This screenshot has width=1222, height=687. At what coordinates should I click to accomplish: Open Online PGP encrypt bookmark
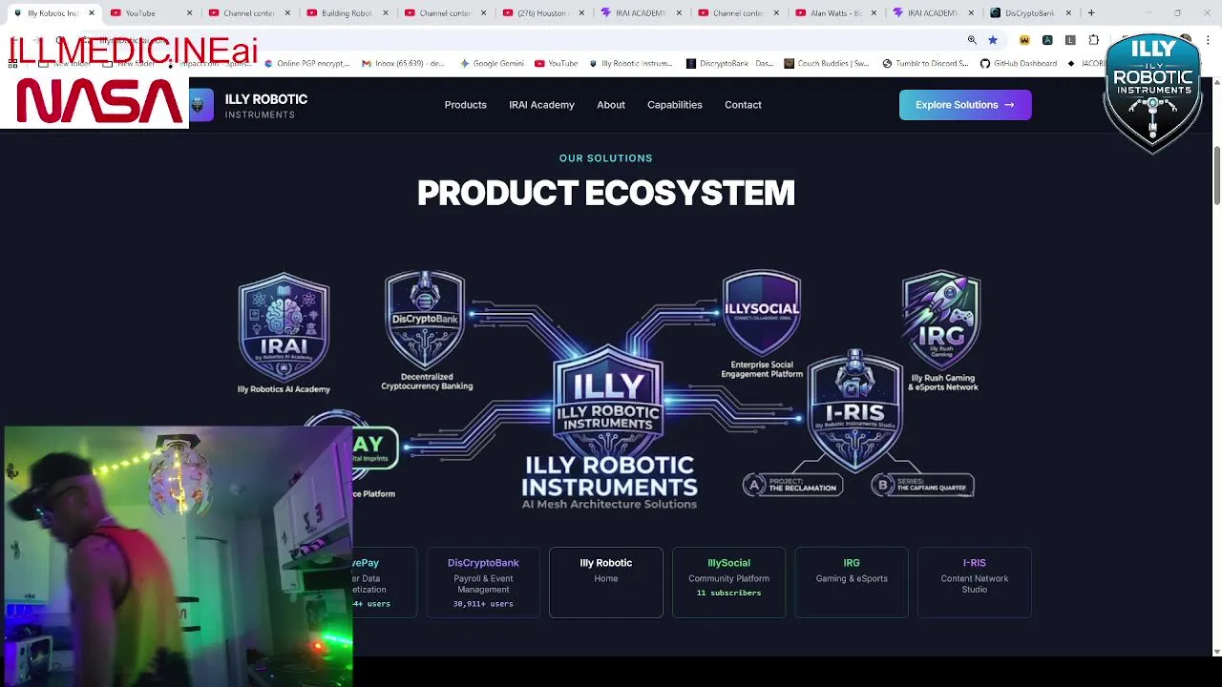[306, 64]
